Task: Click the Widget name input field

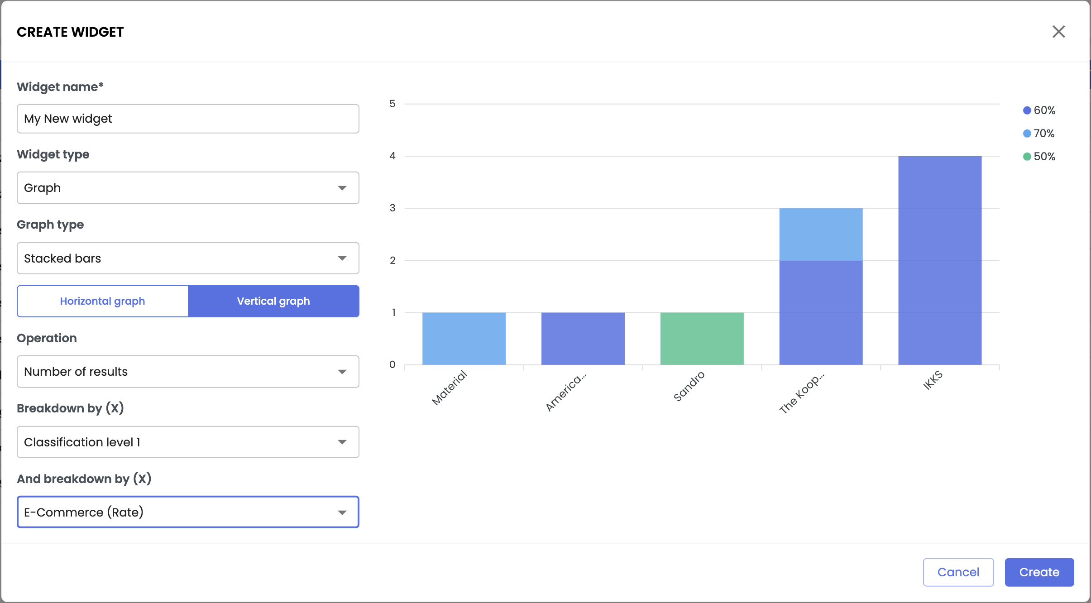Action: [188, 119]
